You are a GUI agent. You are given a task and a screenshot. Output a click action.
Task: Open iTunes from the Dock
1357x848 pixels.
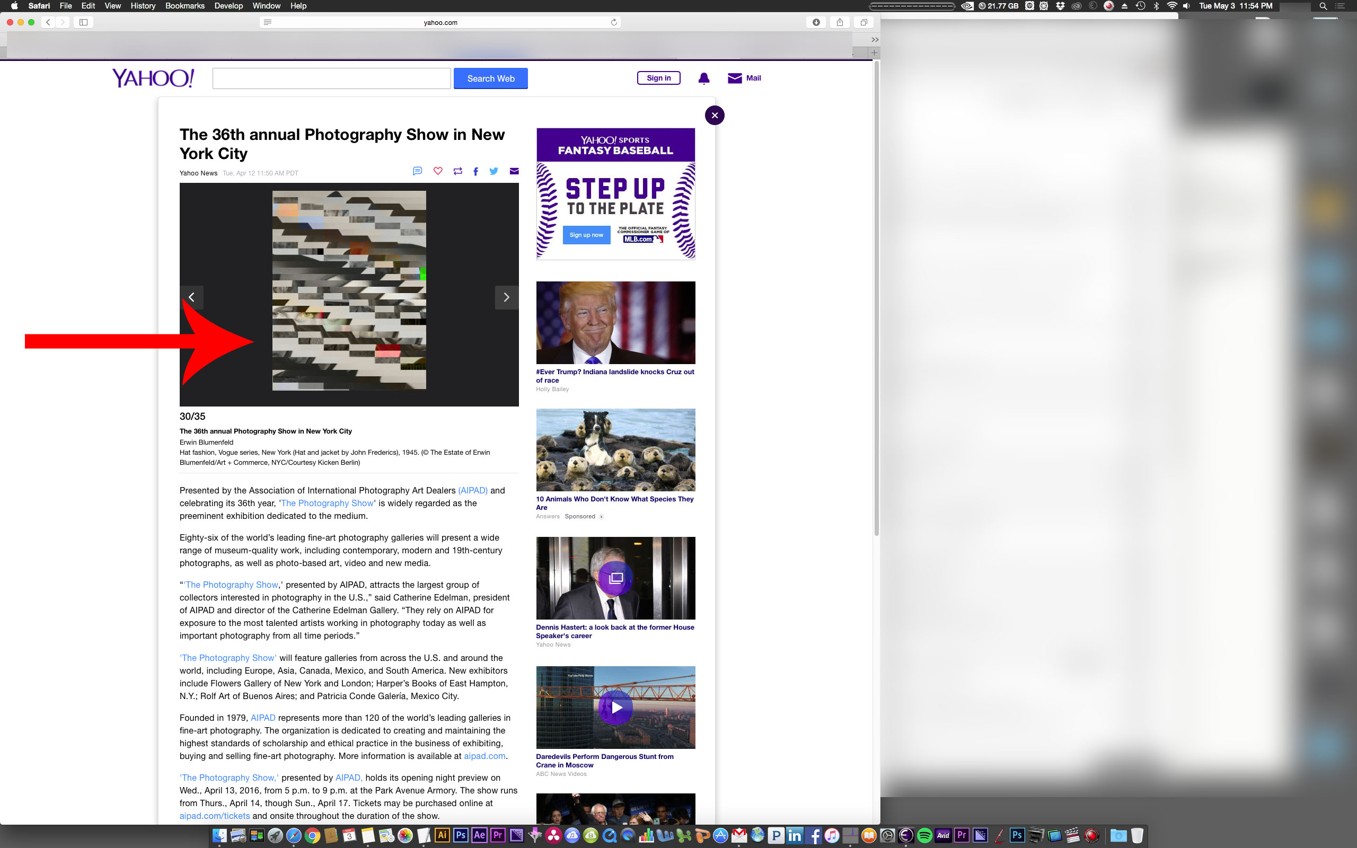click(x=832, y=835)
